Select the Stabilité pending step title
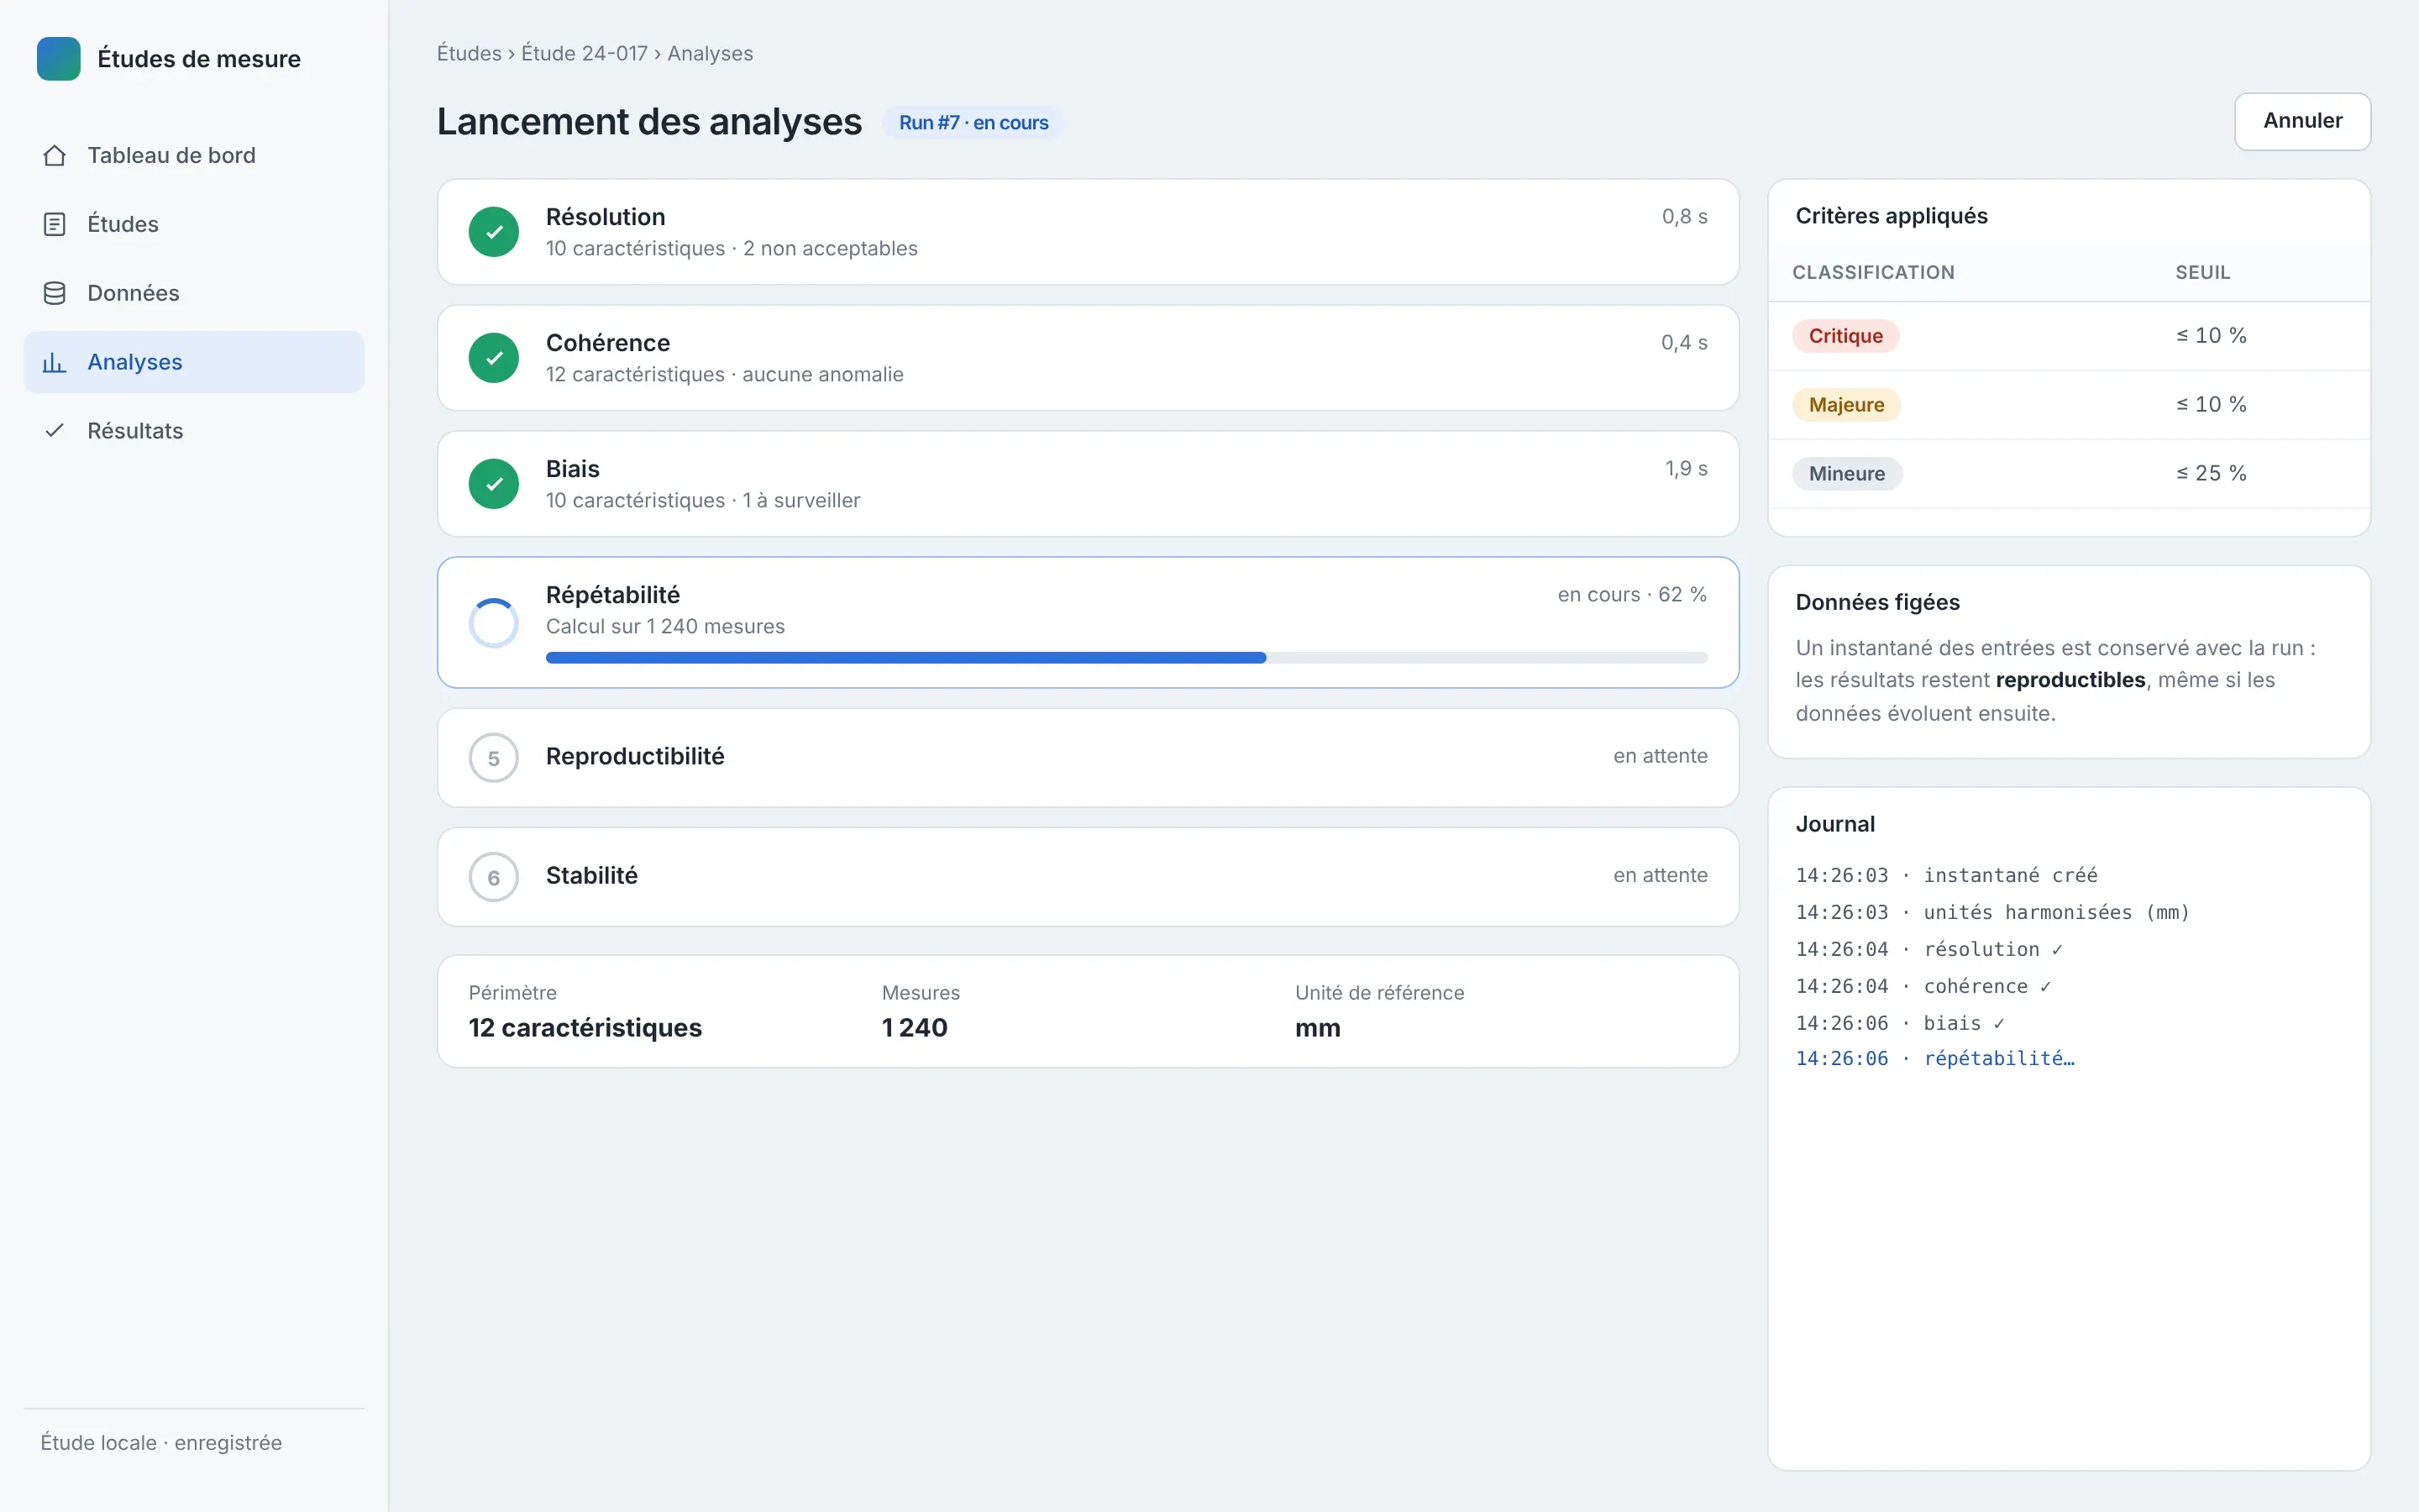The image size is (2419, 1512). click(x=592, y=875)
